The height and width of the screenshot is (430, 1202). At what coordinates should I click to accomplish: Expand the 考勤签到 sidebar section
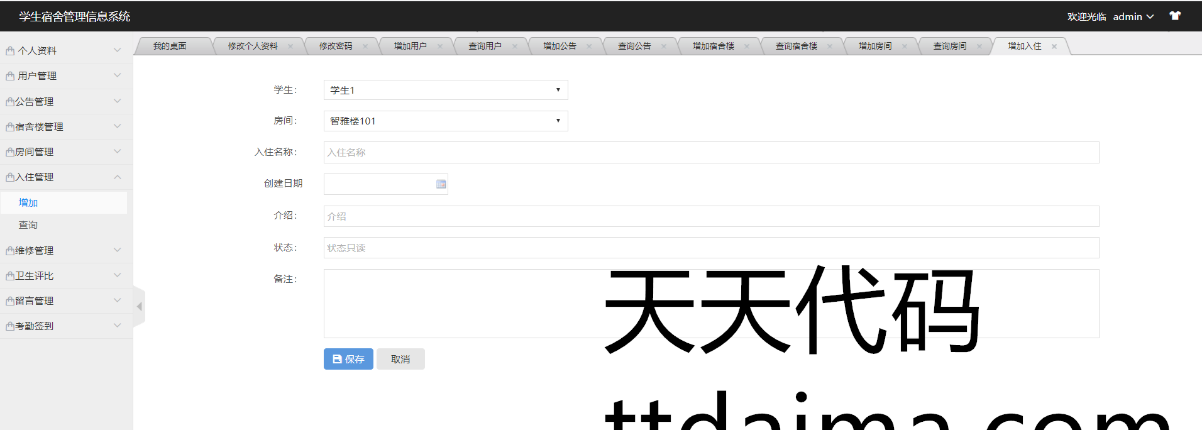[63, 326]
